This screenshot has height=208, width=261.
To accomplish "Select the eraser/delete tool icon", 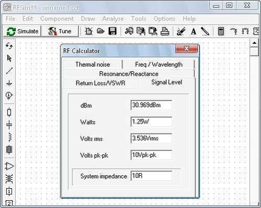I will (181, 31).
